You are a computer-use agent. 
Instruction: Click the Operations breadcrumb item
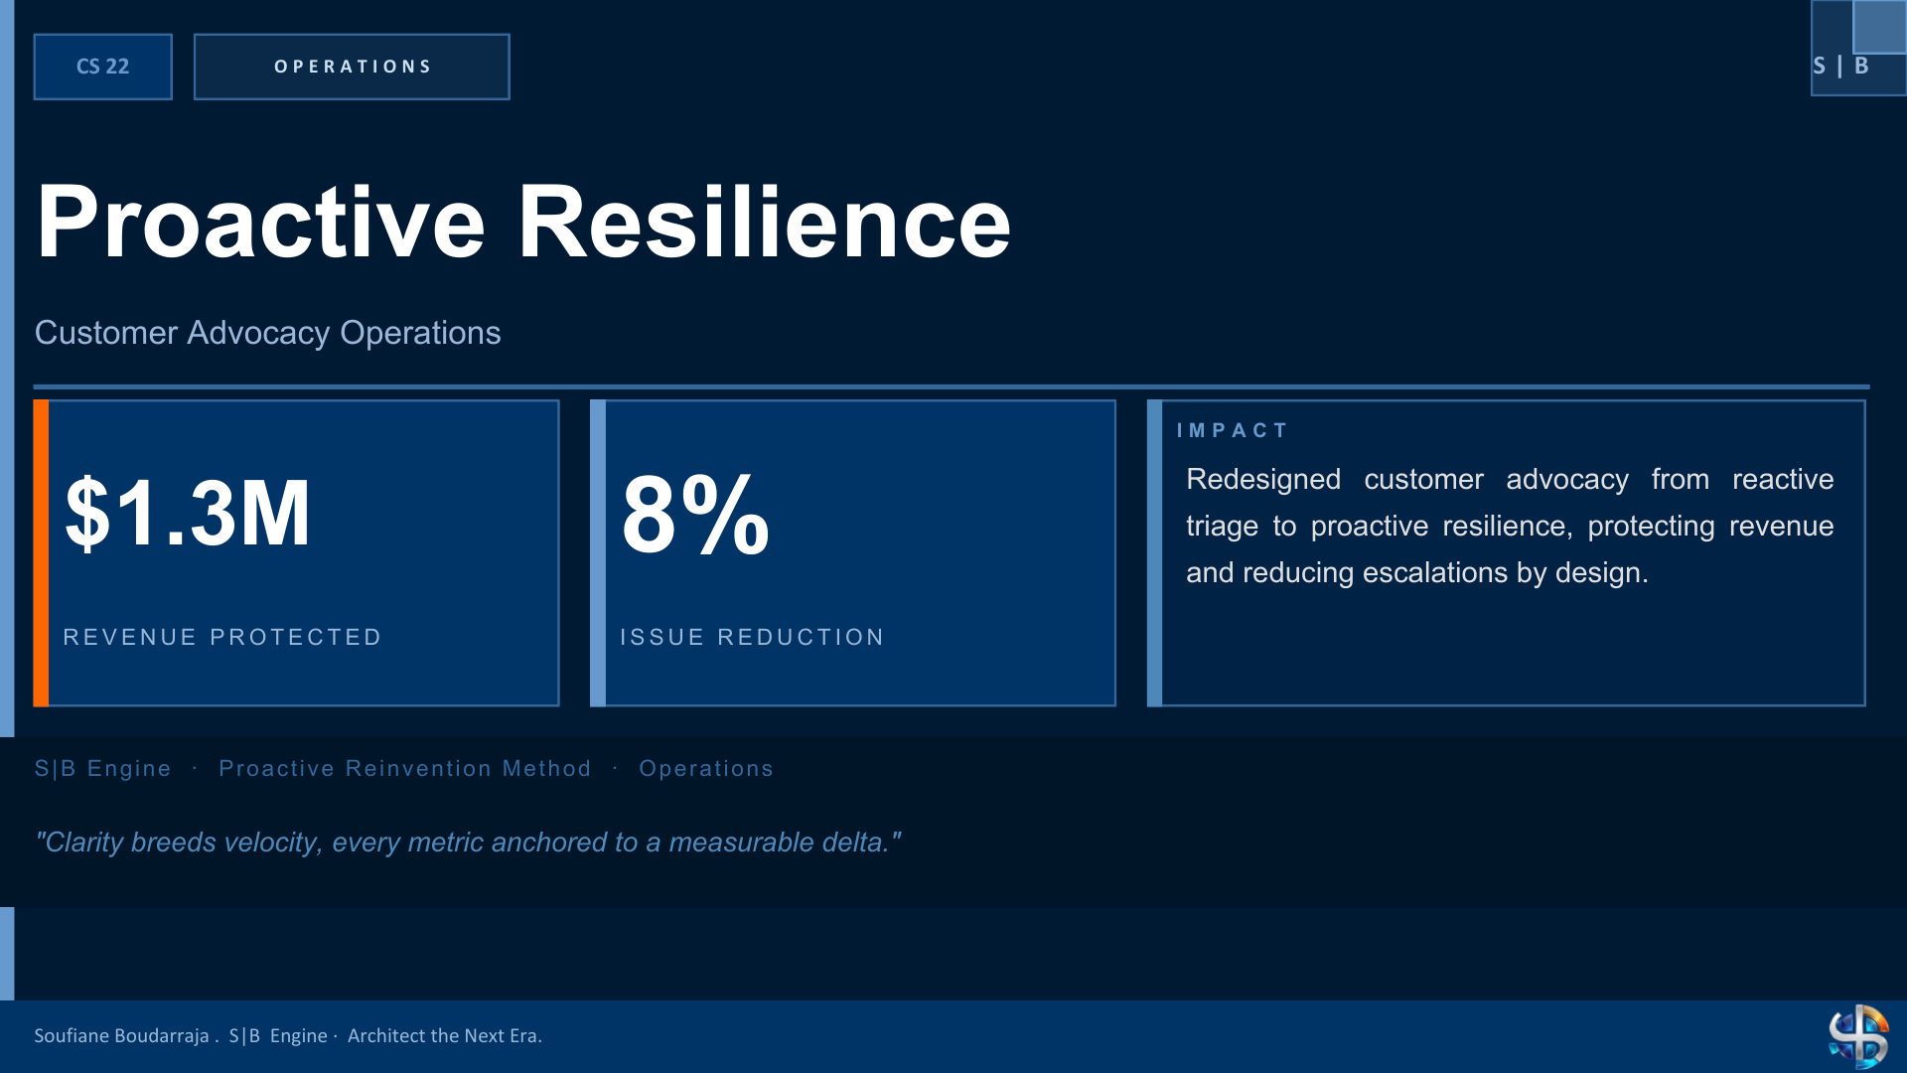706,768
